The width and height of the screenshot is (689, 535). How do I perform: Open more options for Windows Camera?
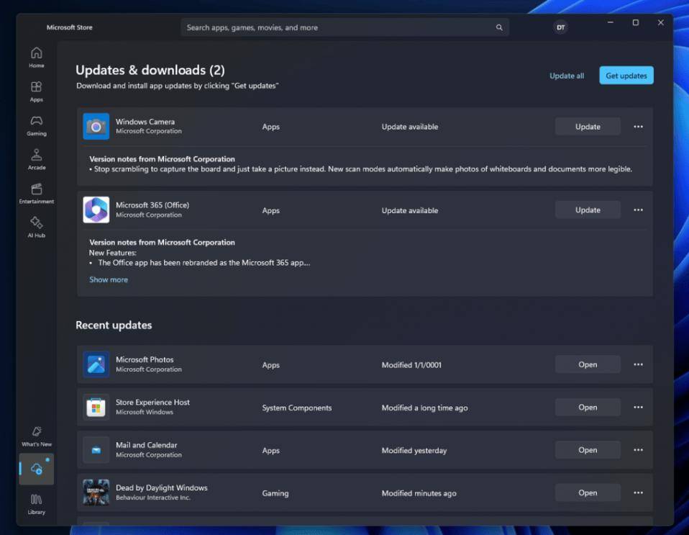[638, 127]
